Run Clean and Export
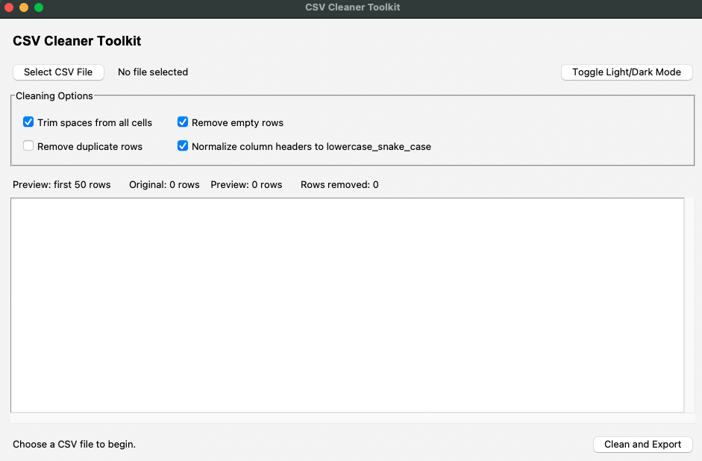Viewport: 702px width, 461px height. [642, 445]
